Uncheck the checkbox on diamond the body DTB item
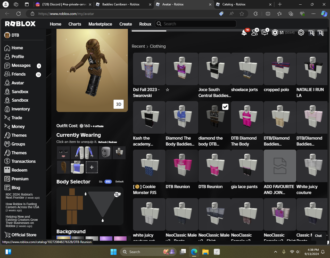Screen dimensions: 330x258 [225, 107]
